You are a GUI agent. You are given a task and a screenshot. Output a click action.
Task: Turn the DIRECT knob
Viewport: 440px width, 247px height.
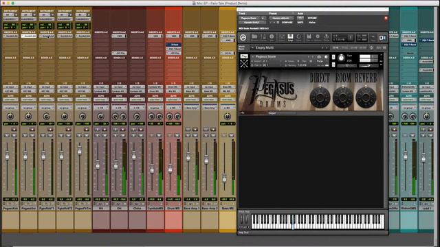pyautogui.click(x=320, y=97)
